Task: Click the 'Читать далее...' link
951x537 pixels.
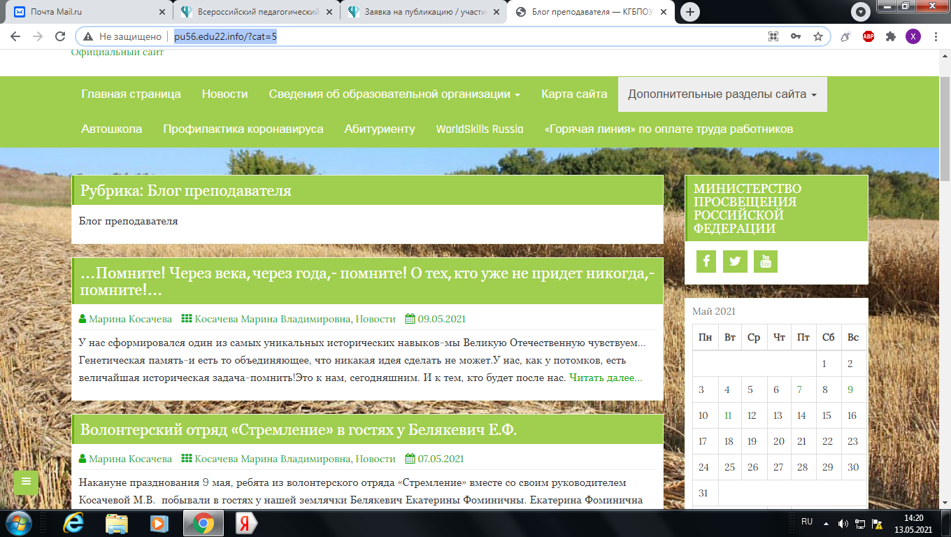Action: 606,378
